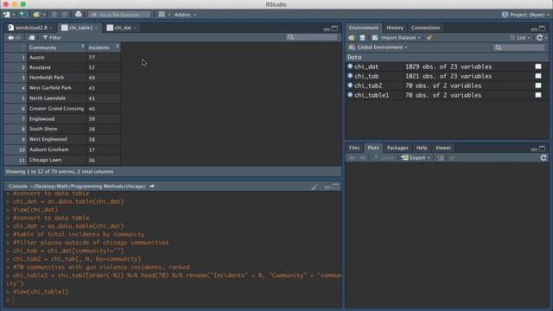Image resolution: width=553 pixels, height=311 pixels.
Task: Open the recent files dropdown arrow
Action: [x=44, y=15]
